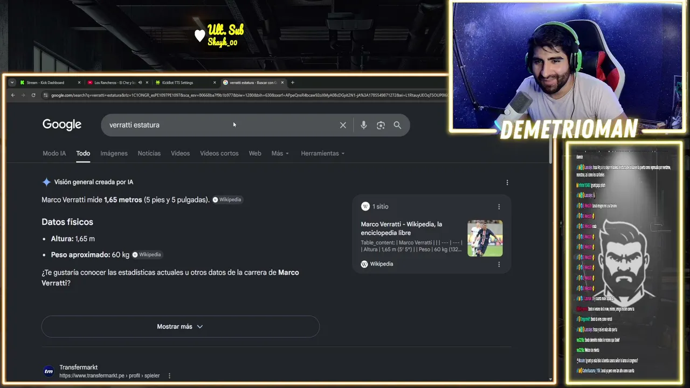The width and height of the screenshot is (690, 388).
Task: Open the Wikipedia source three-dot menu
Action: [x=499, y=265]
